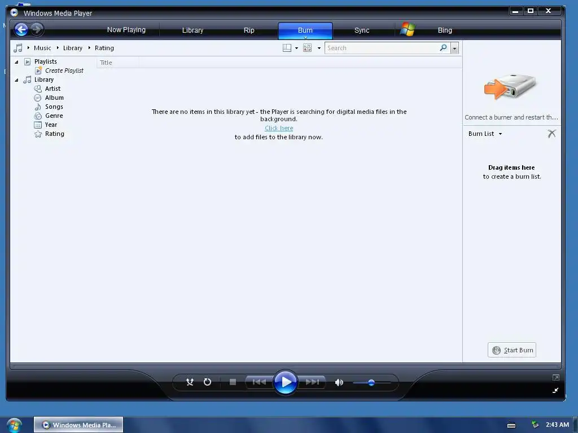Select Artist in the library tree
The width and height of the screenshot is (578, 433).
52,89
